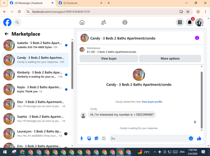Click the $1,100 listing title text
This screenshot has width=210, height=156.
click(111, 52)
